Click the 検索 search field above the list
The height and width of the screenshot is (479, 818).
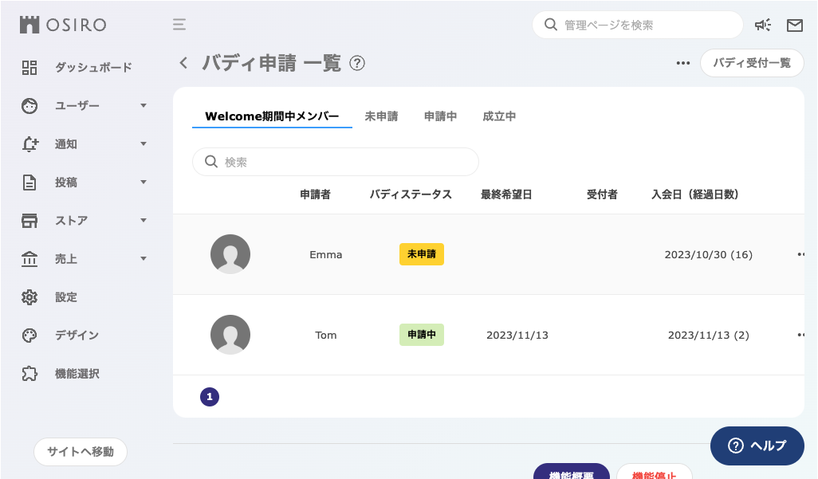335,161
